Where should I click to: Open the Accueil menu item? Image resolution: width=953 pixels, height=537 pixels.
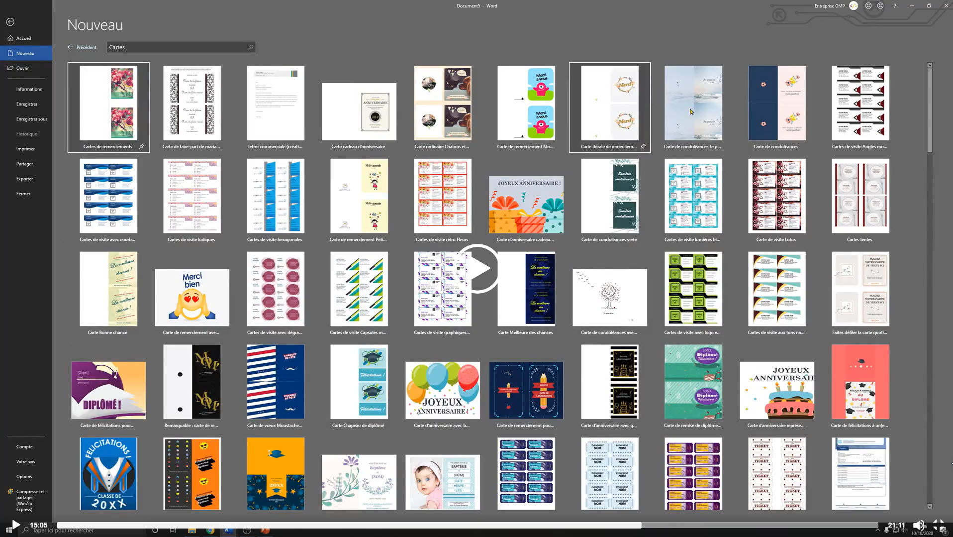(23, 38)
